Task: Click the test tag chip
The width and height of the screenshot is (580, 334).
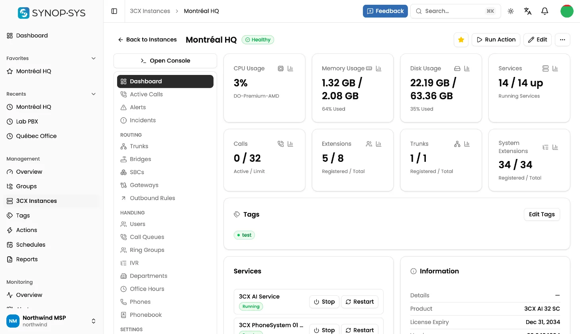Action: coord(244,235)
